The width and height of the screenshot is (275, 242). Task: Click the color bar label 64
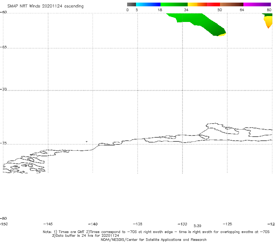(x=242, y=10)
